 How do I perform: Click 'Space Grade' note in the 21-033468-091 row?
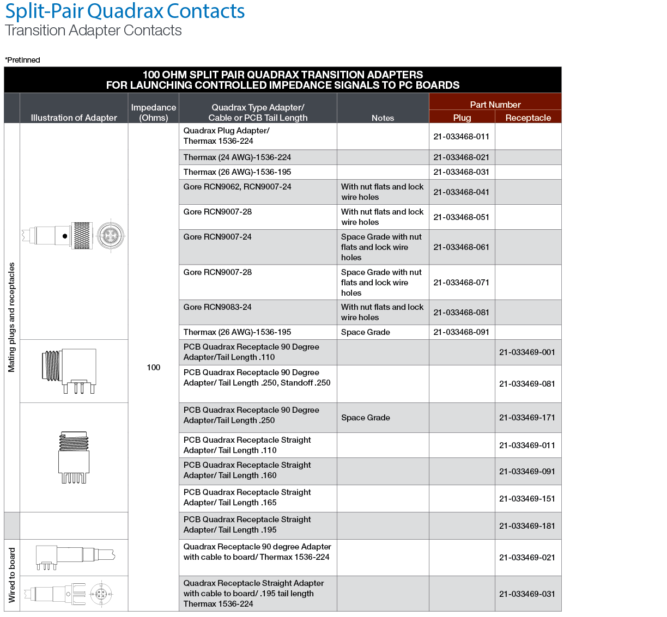tap(366, 332)
